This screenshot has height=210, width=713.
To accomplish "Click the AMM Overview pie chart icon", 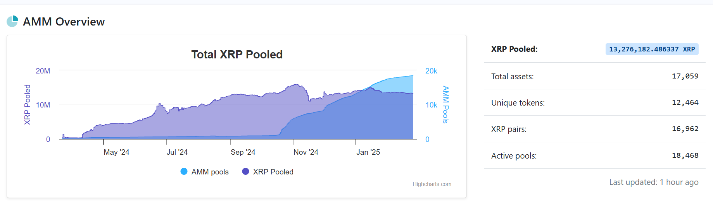I will pyautogui.click(x=12, y=21).
